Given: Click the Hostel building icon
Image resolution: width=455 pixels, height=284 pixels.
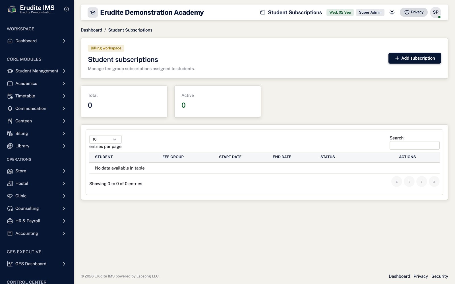Looking at the screenshot, I should tap(10, 183).
